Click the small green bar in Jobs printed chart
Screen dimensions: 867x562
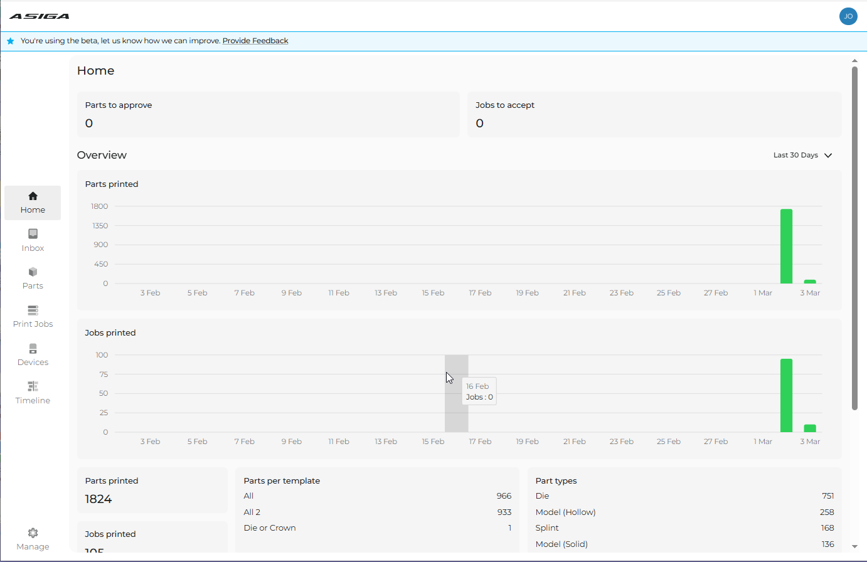point(810,428)
